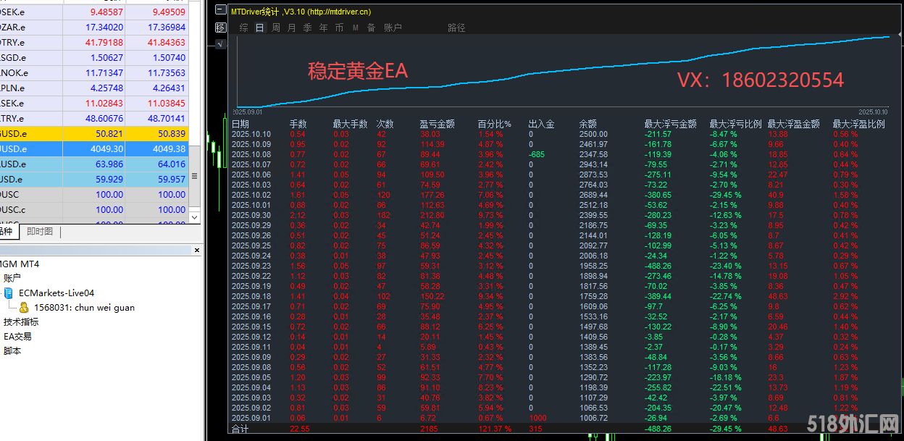Click the ECMarkets-Live04 server icon
The image size is (904, 441).
9,293
